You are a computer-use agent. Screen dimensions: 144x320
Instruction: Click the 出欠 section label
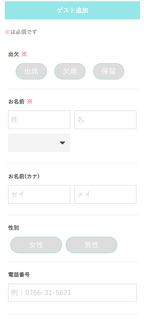coord(14,54)
